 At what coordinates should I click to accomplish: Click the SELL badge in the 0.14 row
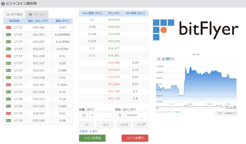(8, 99)
